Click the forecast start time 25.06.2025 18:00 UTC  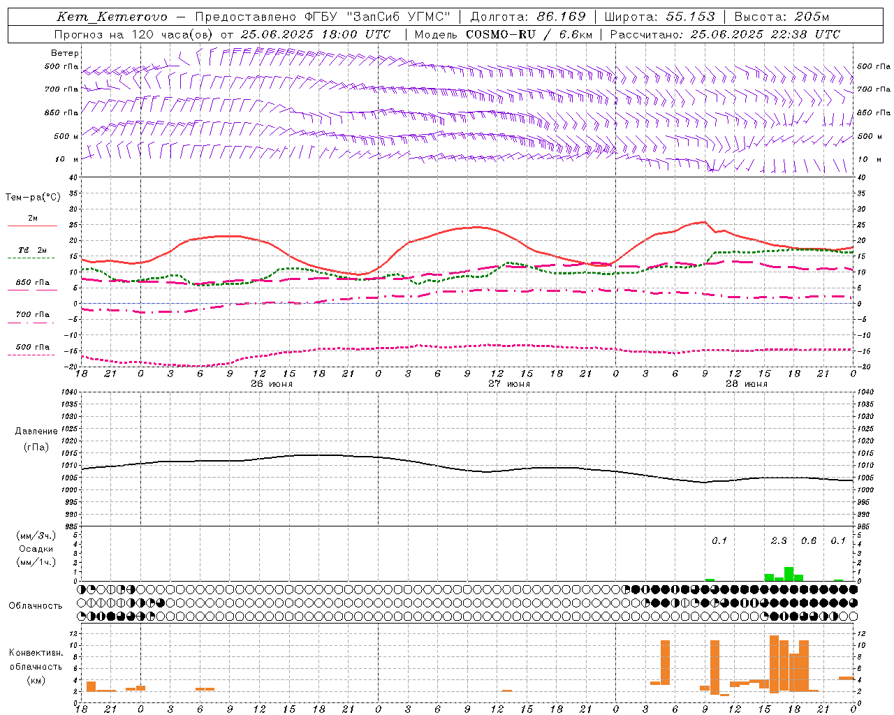pos(316,34)
